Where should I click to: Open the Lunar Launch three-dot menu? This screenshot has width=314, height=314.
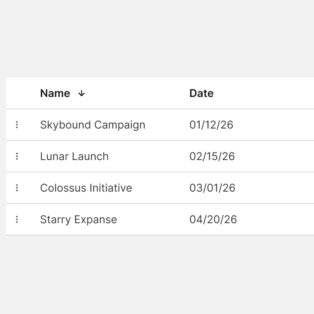click(x=17, y=156)
